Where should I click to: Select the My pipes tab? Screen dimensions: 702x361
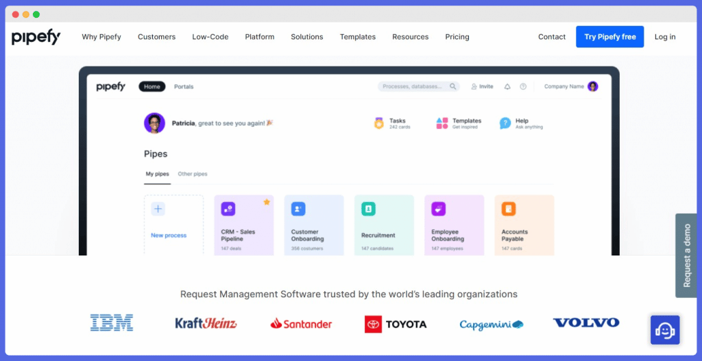157,173
